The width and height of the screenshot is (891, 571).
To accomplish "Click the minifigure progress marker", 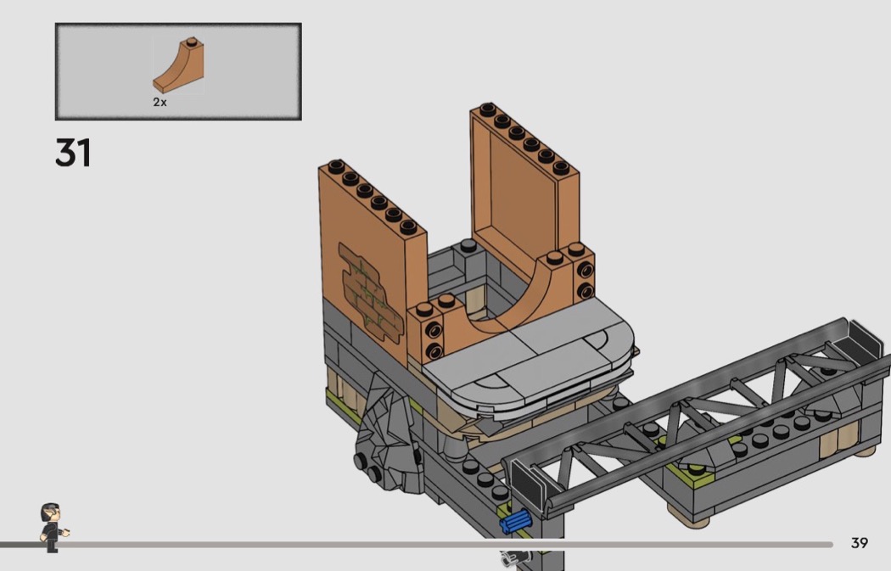I will [52, 526].
